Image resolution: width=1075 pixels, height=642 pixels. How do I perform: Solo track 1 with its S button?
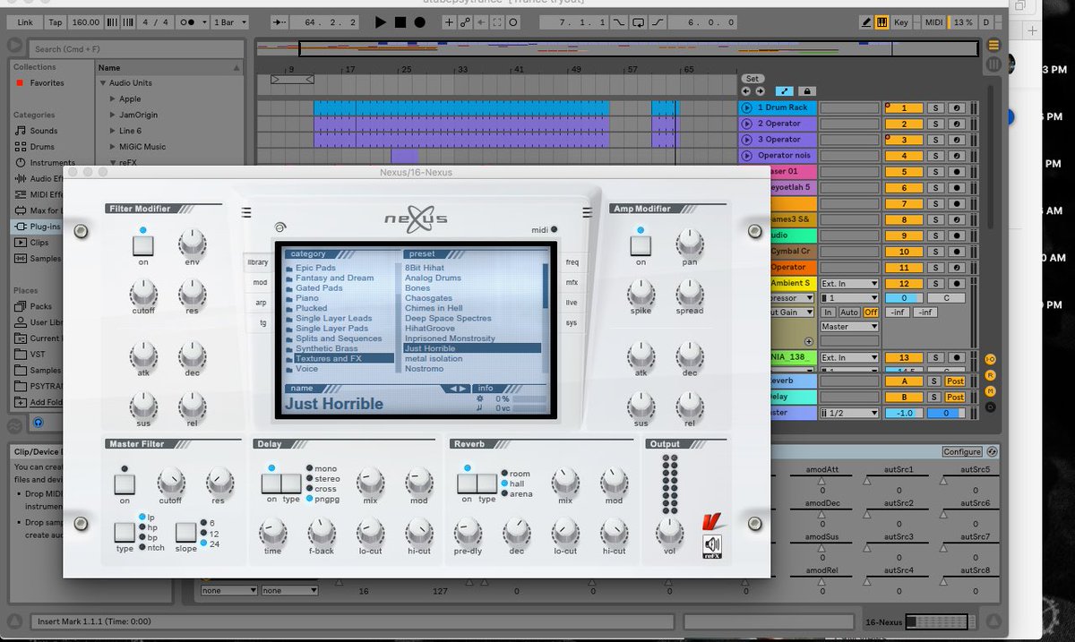click(933, 107)
